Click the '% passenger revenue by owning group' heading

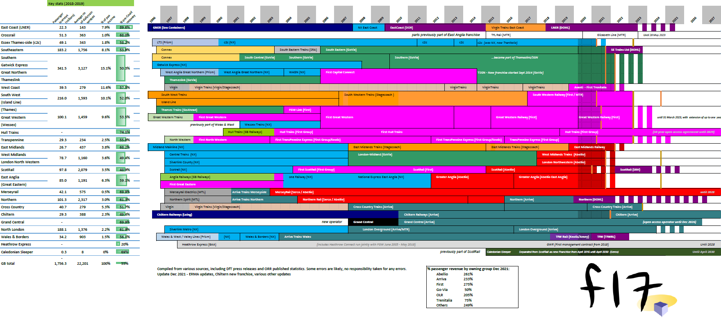tap(468, 269)
